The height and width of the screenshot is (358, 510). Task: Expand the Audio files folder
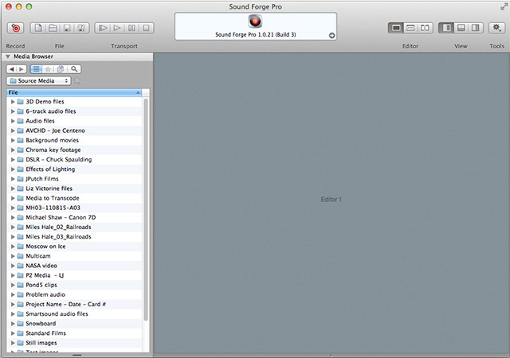coord(13,121)
